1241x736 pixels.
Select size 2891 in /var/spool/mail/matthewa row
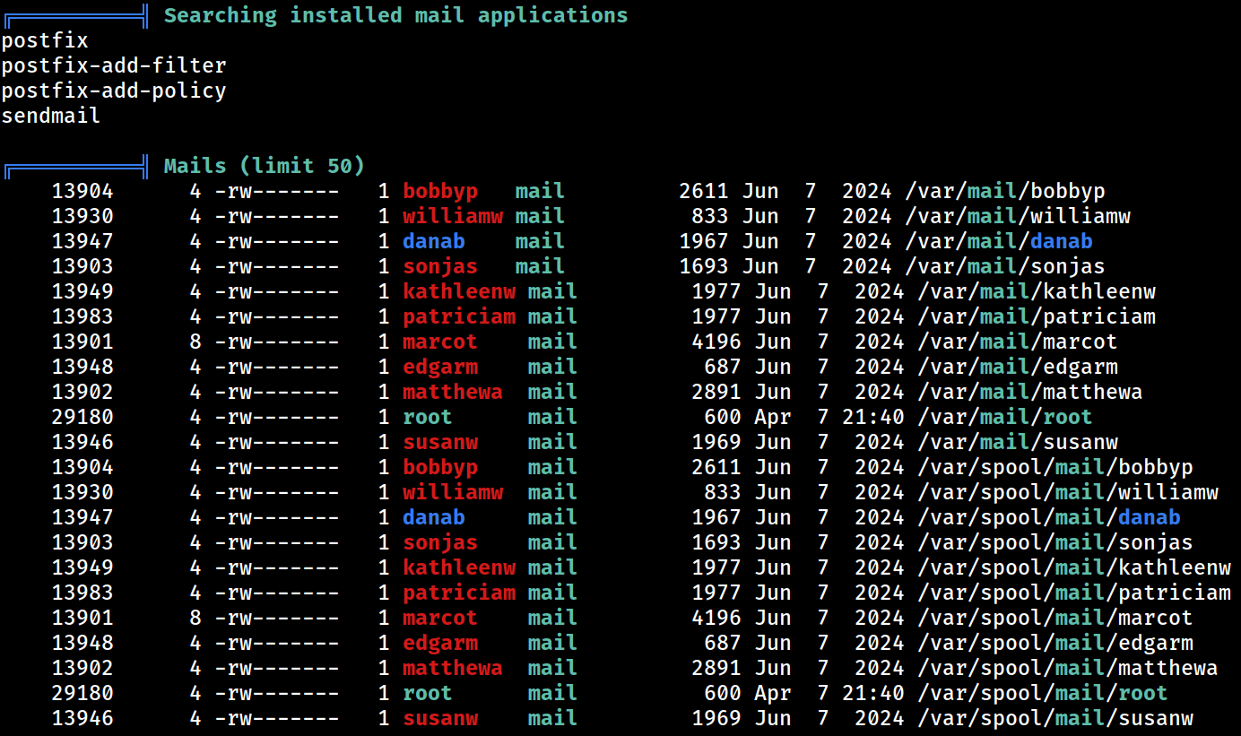[716, 668]
